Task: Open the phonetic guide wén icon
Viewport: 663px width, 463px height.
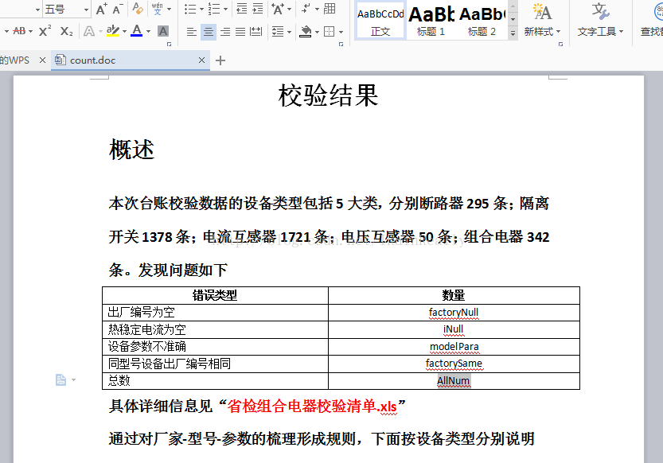Action: tap(158, 9)
